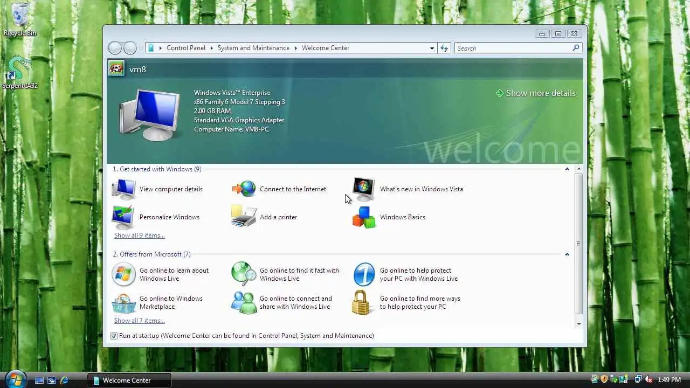Launch Internet Explorer from Quick Launch
Image resolution: width=690 pixels, height=388 pixels.
pyautogui.click(x=65, y=380)
